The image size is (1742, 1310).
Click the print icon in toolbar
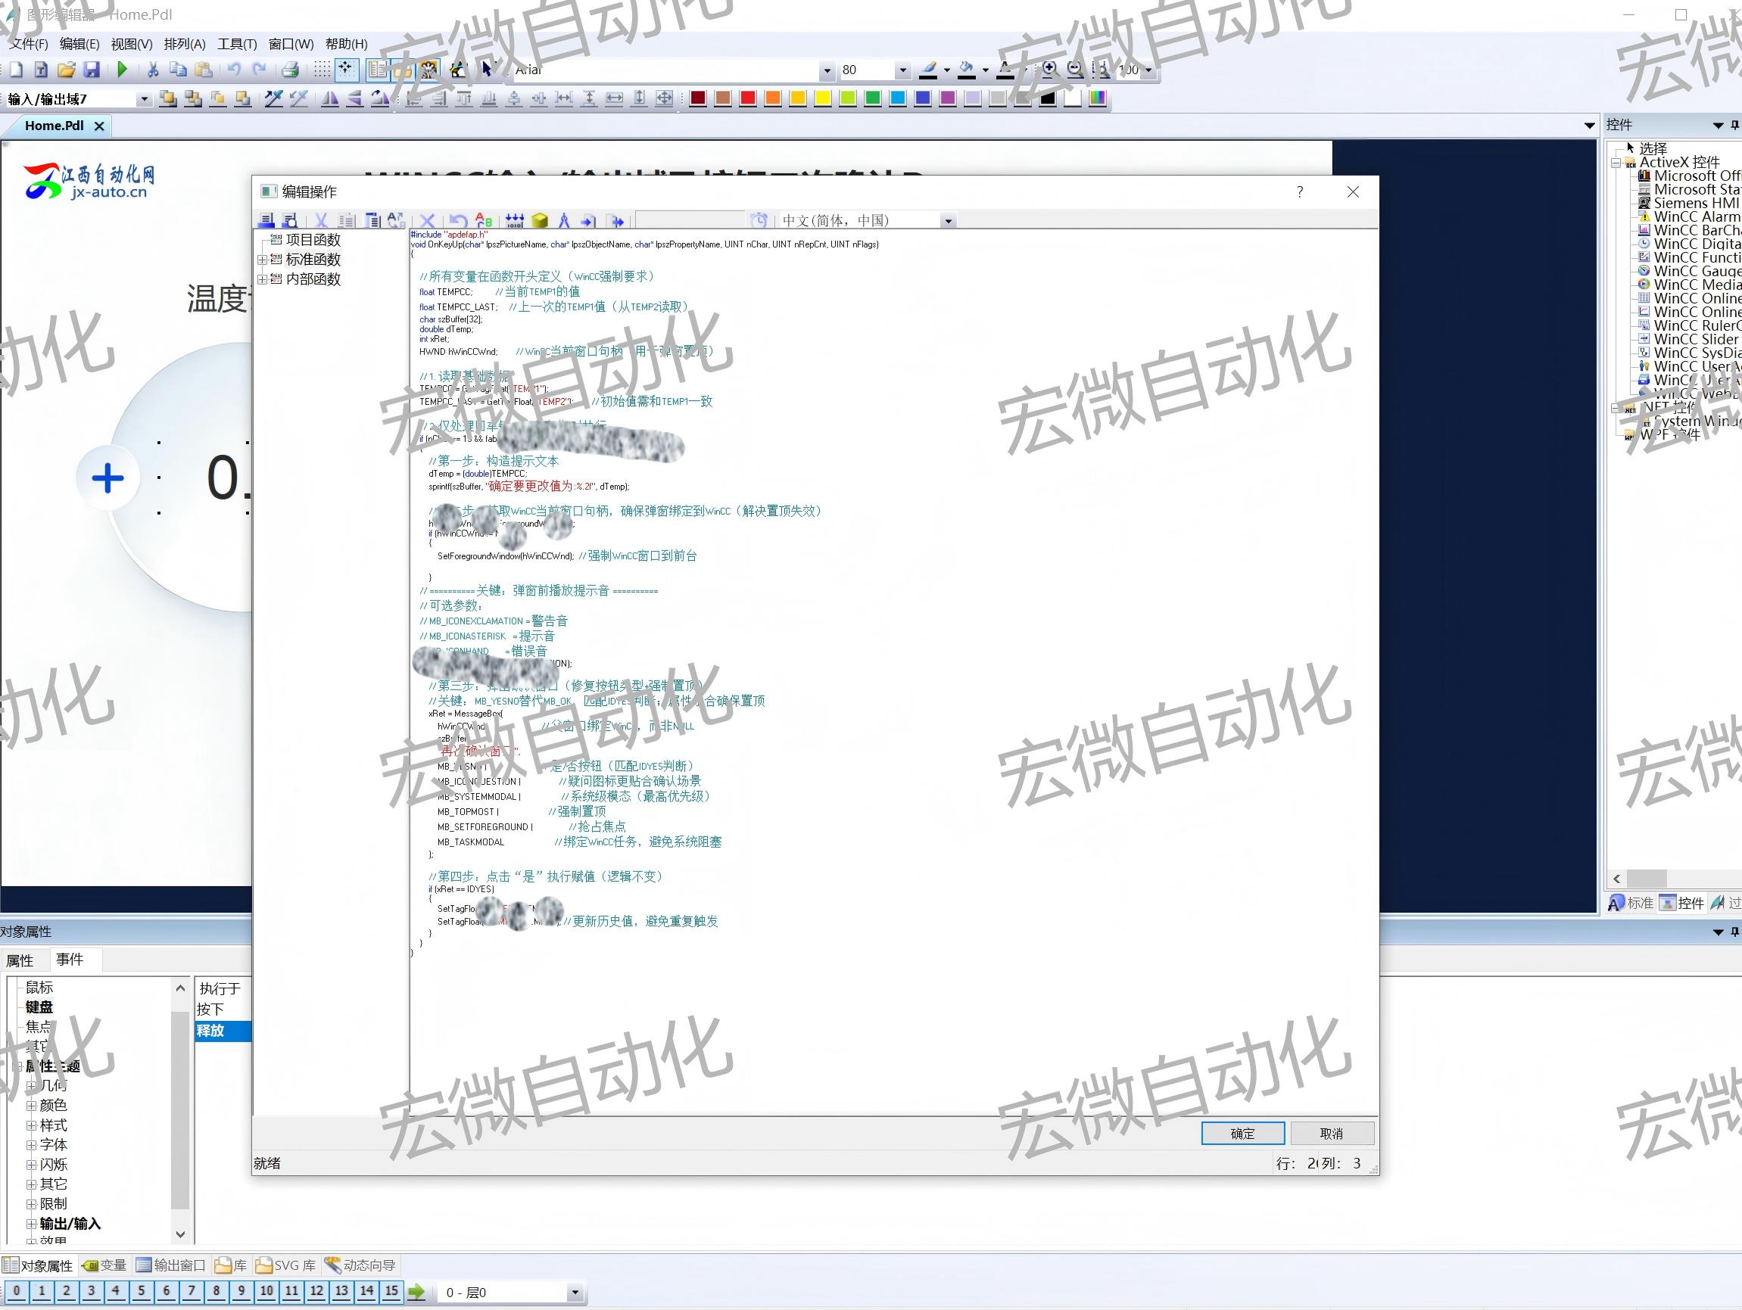(x=290, y=70)
